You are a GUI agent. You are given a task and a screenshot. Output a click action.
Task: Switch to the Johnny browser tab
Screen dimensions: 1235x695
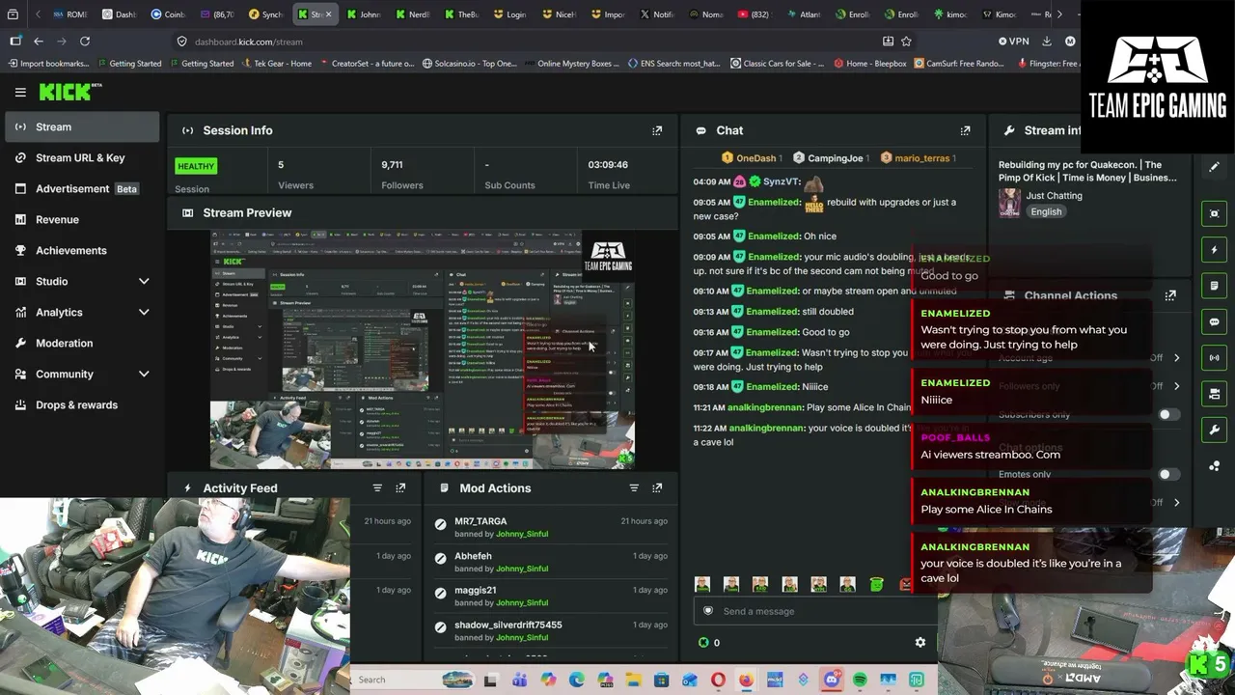coord(364,14)
